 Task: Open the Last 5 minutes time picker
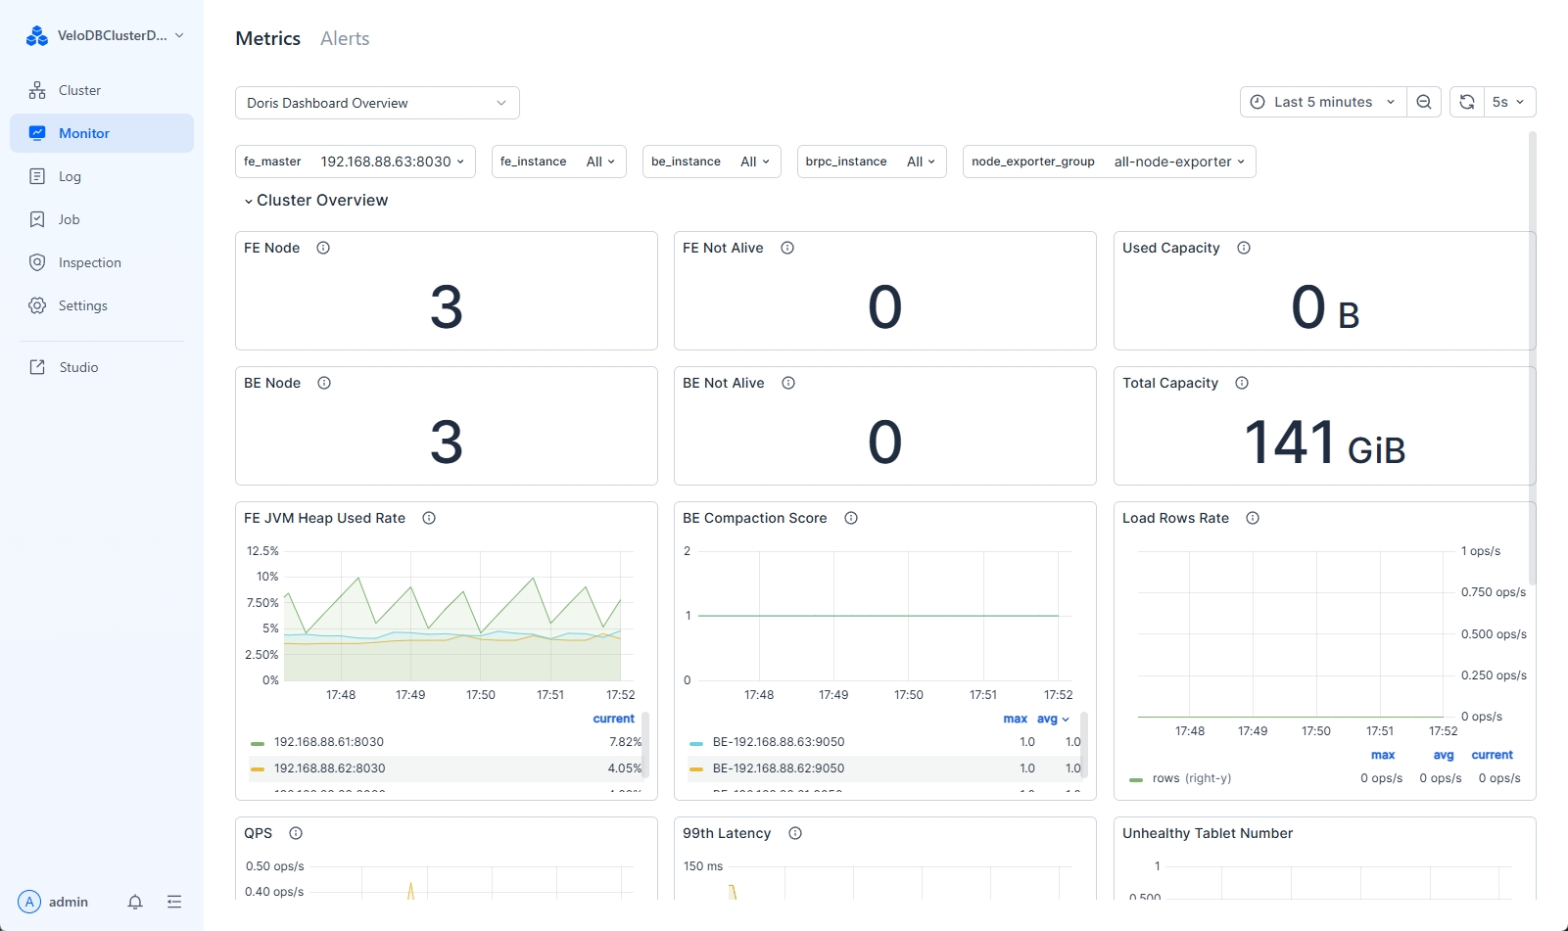pyautogui.click(x=1323, y=102)
